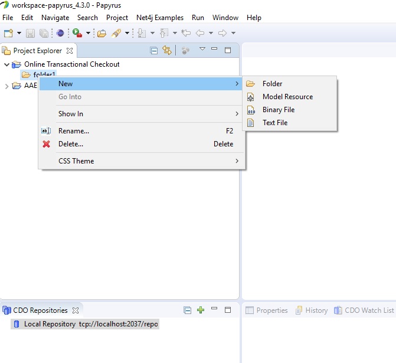Screen dimensions: 396x363
Task: Open the Search menu
Action: [x=87, y=18]
